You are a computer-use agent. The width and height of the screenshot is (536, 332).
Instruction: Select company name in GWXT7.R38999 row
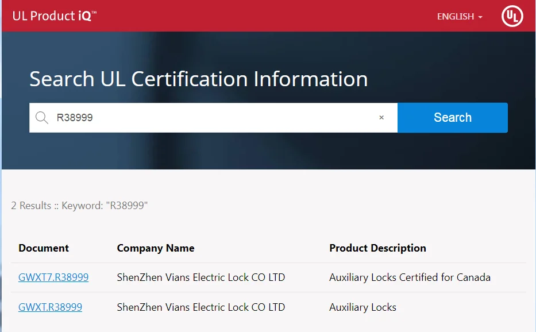tap(201, 277)
